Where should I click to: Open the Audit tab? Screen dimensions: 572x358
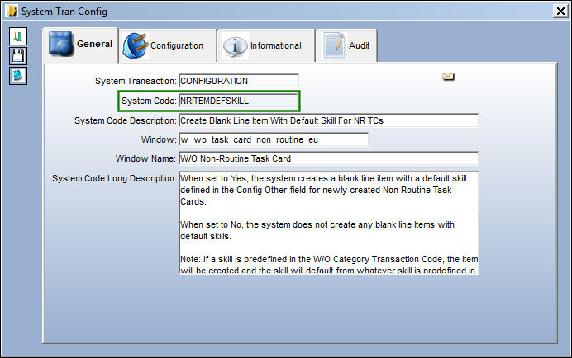click(x=346, y=45)
